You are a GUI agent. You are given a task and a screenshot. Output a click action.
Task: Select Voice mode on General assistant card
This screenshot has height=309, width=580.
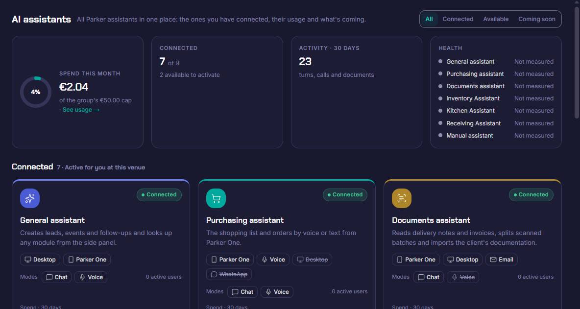tap(91, 277)
